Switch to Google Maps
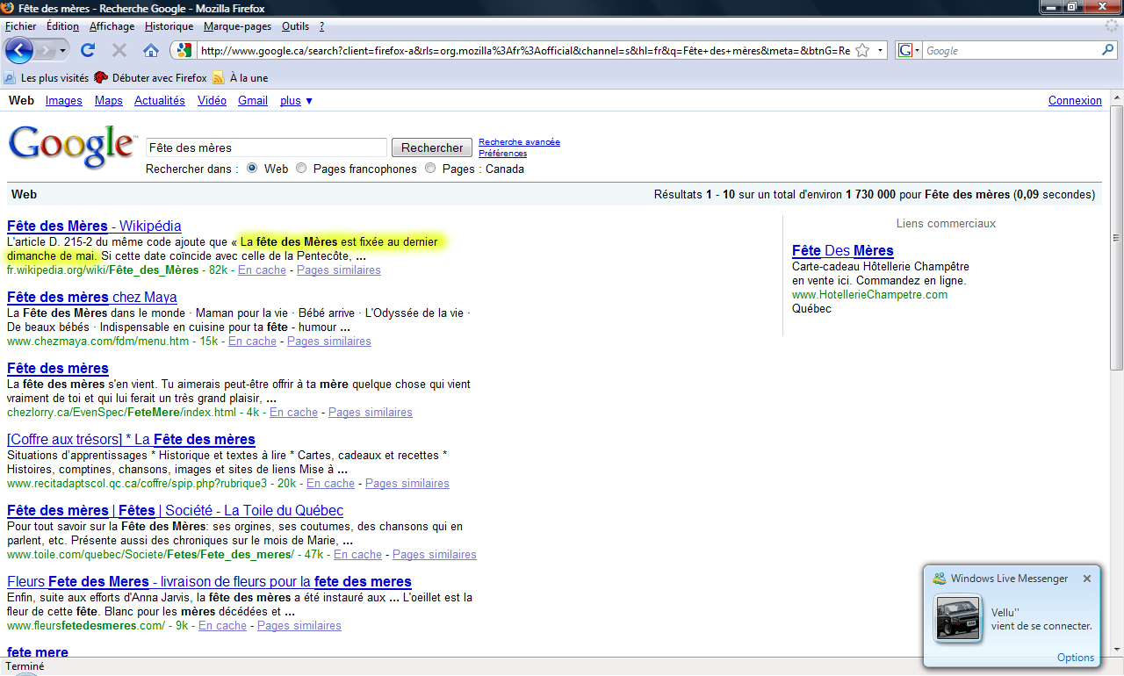1124x676 pixels. pyautogui.click(x=109, y=101)
